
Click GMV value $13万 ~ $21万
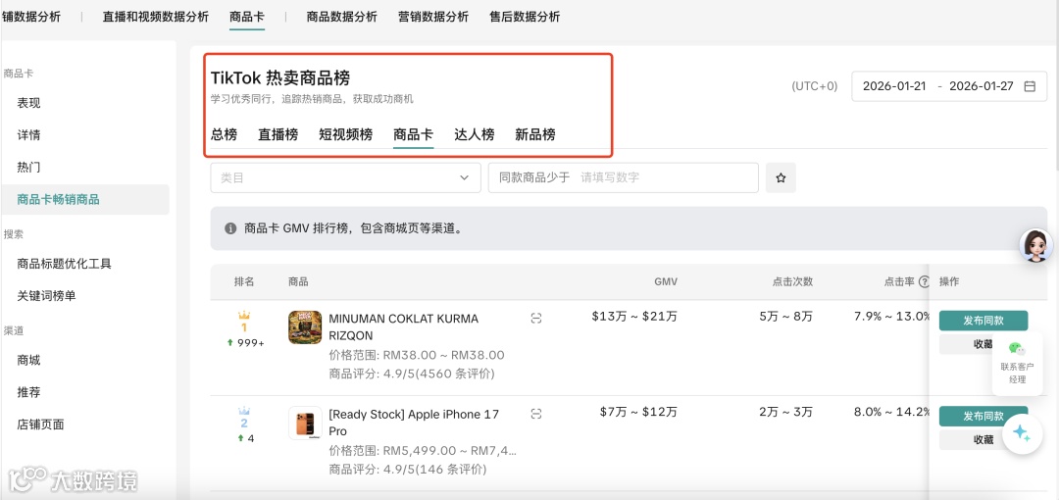point(634,317)
